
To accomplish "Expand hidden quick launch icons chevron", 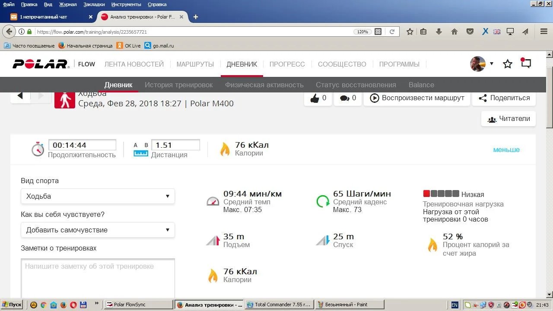I will (x=96, y=304).
